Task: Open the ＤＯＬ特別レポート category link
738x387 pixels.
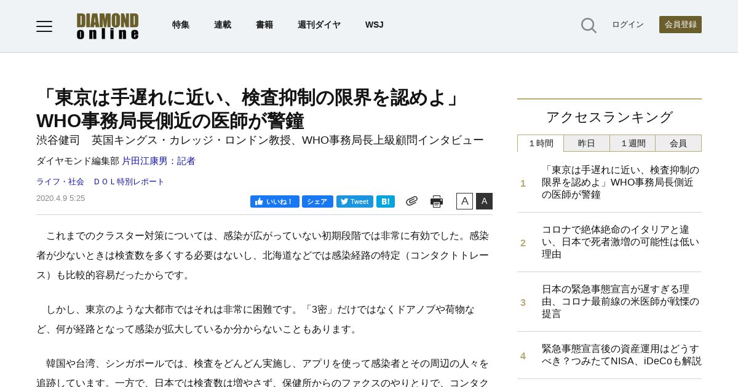Action: pos(129,182)
